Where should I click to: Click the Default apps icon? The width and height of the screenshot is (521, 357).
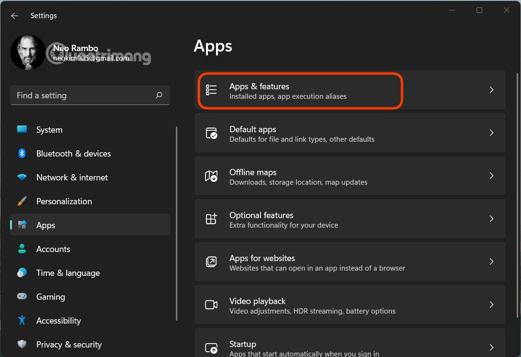211,132
